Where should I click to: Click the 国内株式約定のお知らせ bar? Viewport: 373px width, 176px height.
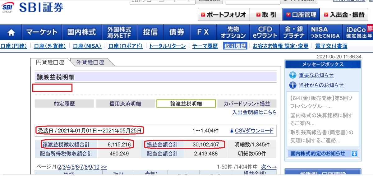tap(323, 154)
